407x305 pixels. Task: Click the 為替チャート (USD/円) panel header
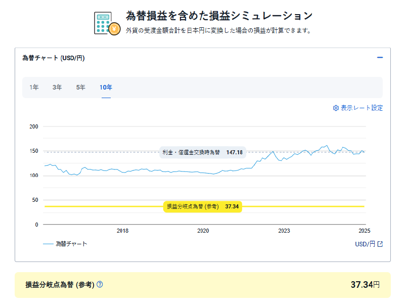tap(54, 58)
